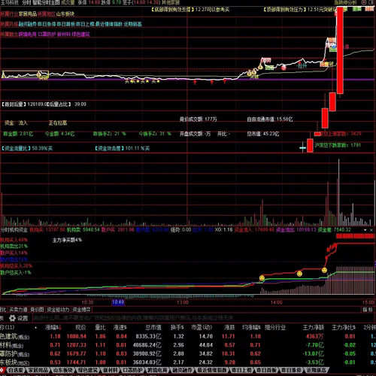Select the 最近情绪指数 bottom tab
Viewport: 376px width, 376px height.
[211, 370]
